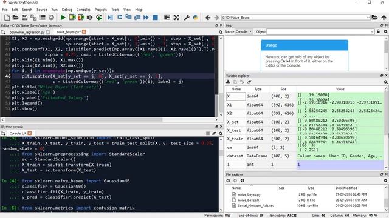Image resolution: width=389 pixels, height=218 pixels.
Task: Select naive_bayes.R file
Action: [x=249, y=200]
